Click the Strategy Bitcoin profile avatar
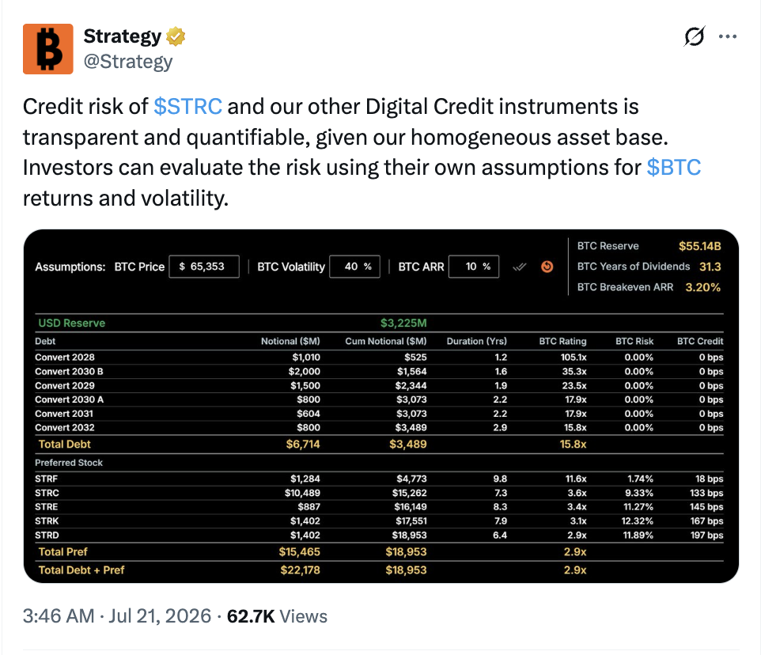This screenshot has height=655, width=761. (x=48, y=49)
